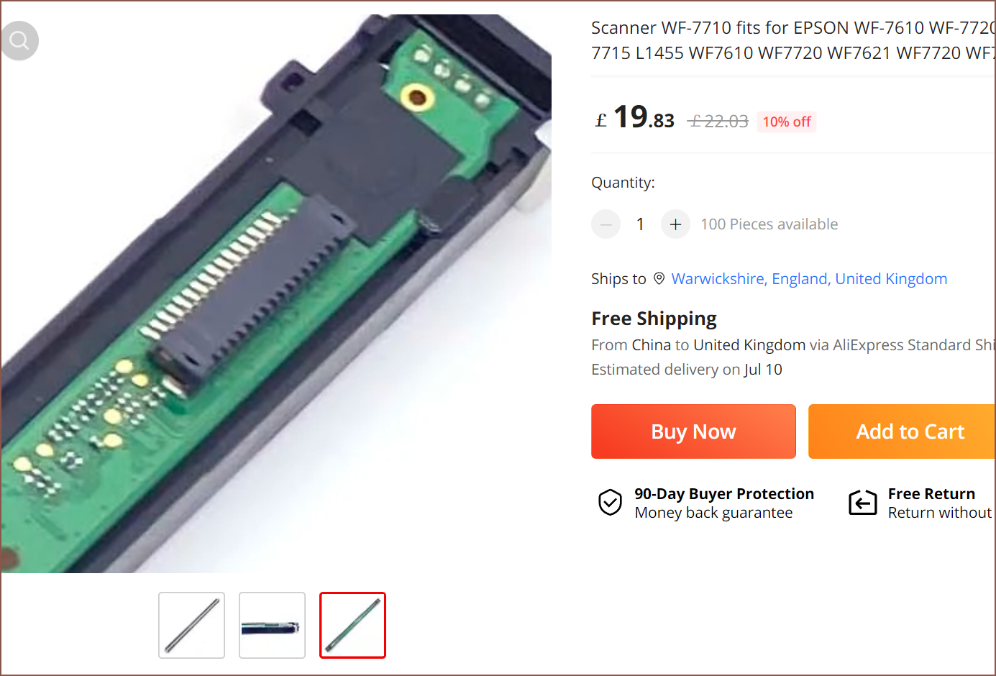Screen dimensions: 996x676
Task: Click the 10% off discount badge
Action: coord(787,122)
